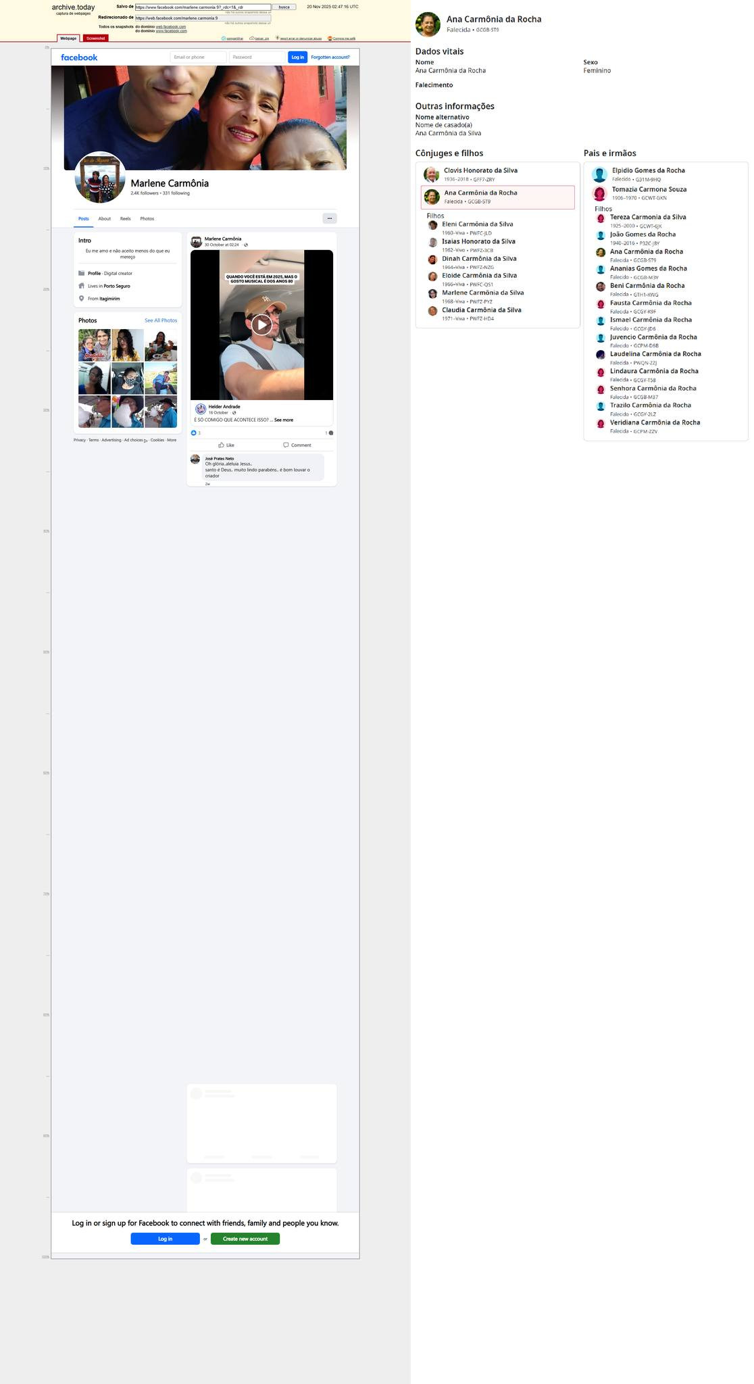
Task: Open the See All Photos link
Action: (161, 320)
